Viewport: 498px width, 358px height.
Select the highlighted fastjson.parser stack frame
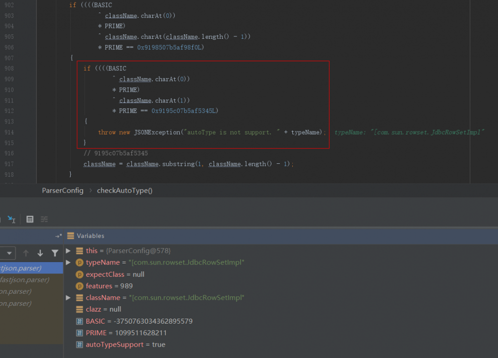tap(25, 267)
